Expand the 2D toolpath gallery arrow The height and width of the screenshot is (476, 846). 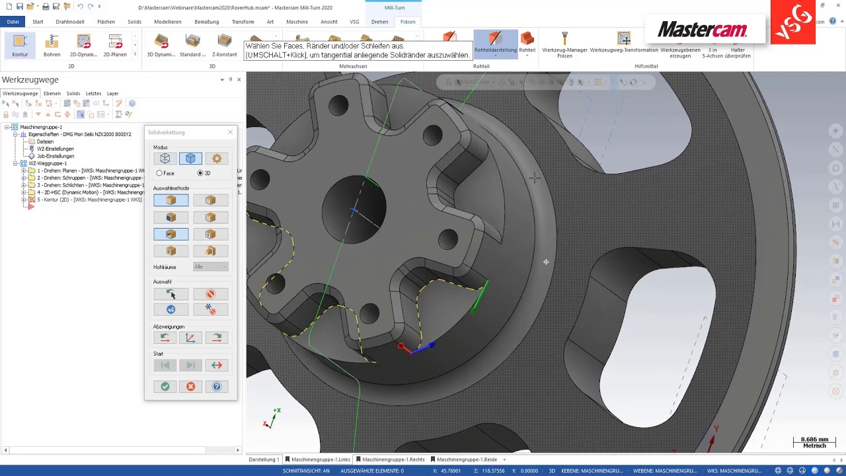pos(135,54)
